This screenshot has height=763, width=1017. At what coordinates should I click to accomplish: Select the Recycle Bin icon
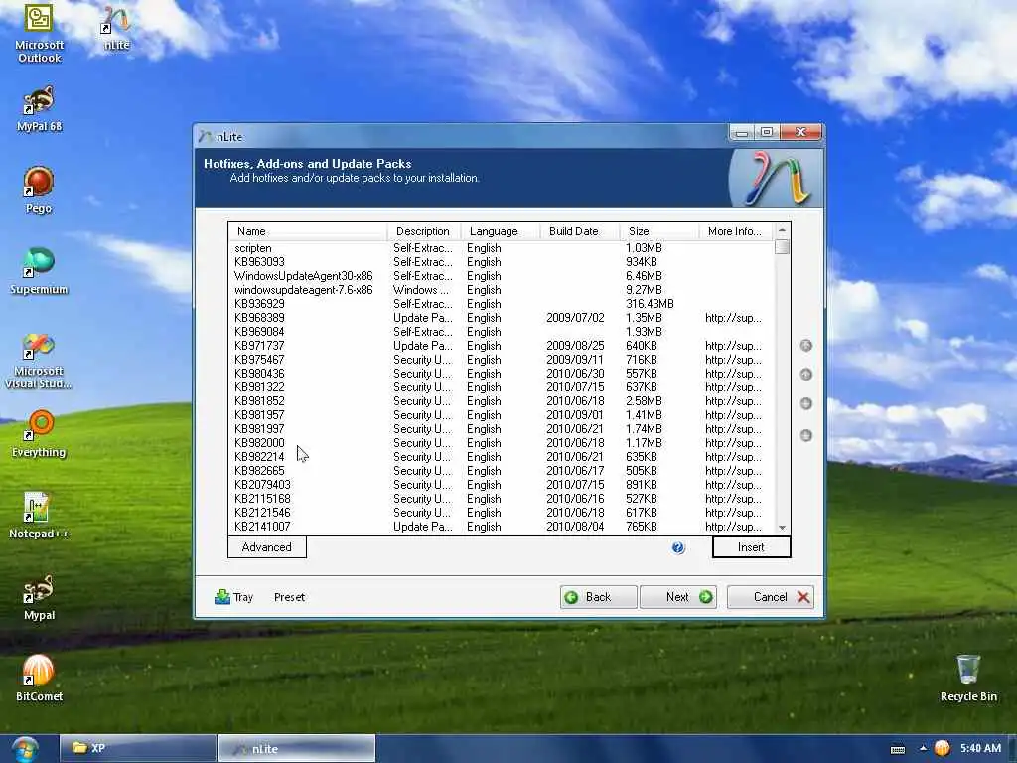click(x=968, y=679)
